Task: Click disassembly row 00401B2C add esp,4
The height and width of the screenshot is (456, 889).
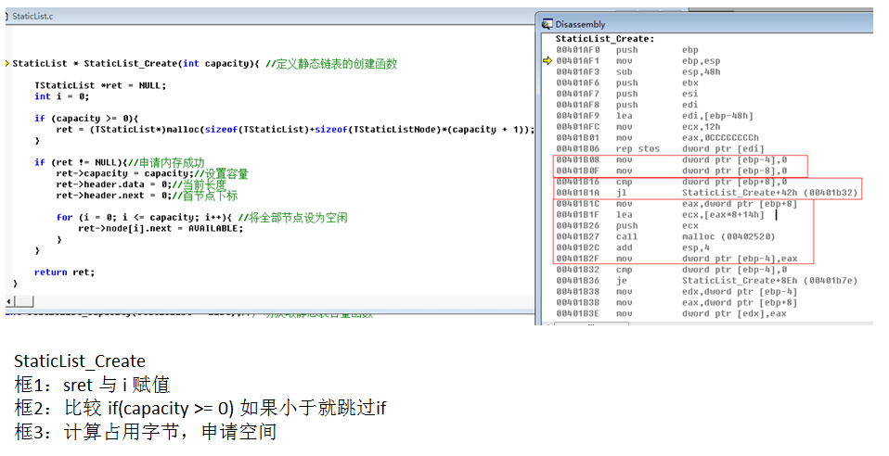Action: click(x=633, y=247)
